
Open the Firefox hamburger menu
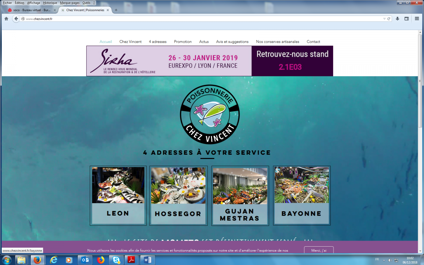(417, 19)
